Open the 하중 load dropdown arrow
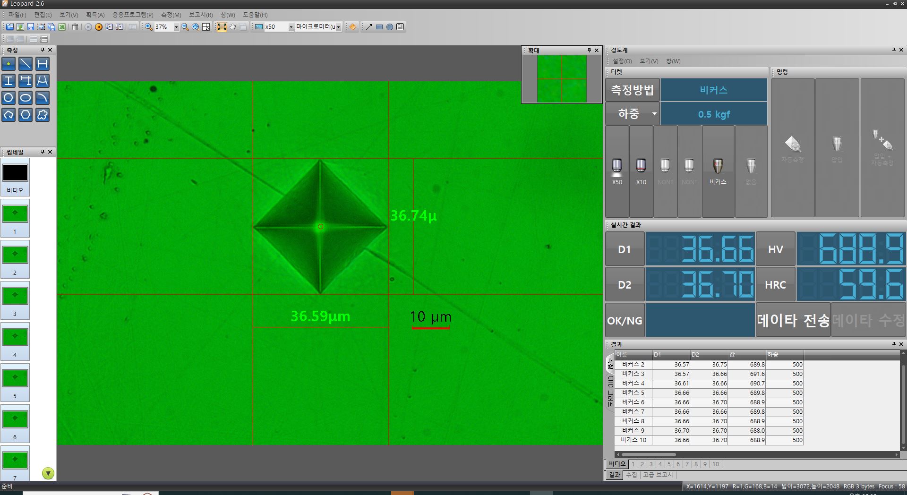 (x=654, y=113)
